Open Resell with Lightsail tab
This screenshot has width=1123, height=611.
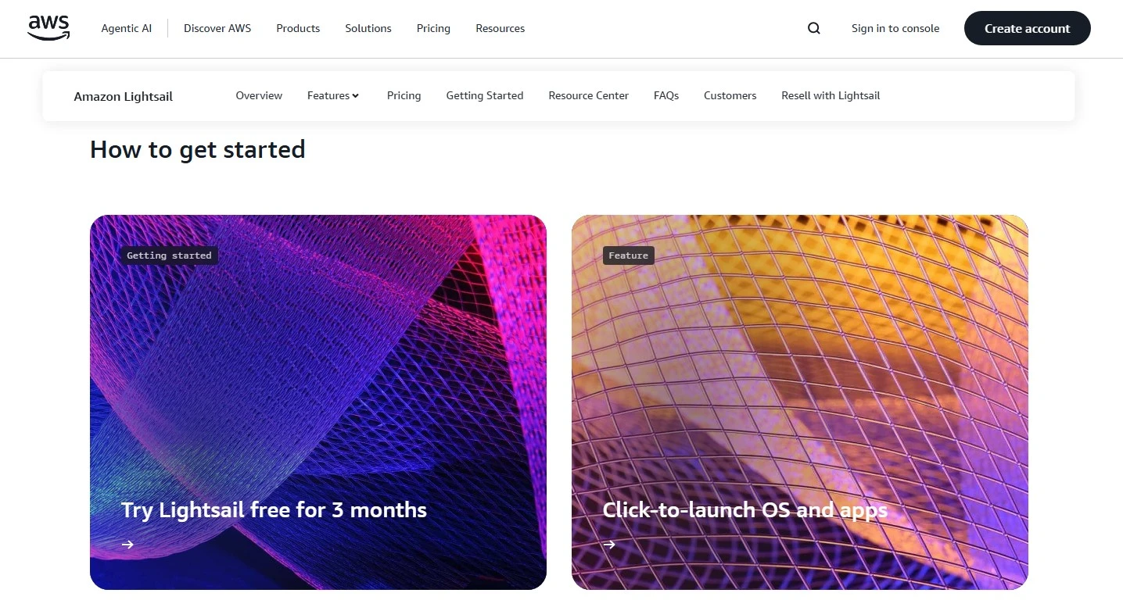[831, 95]
